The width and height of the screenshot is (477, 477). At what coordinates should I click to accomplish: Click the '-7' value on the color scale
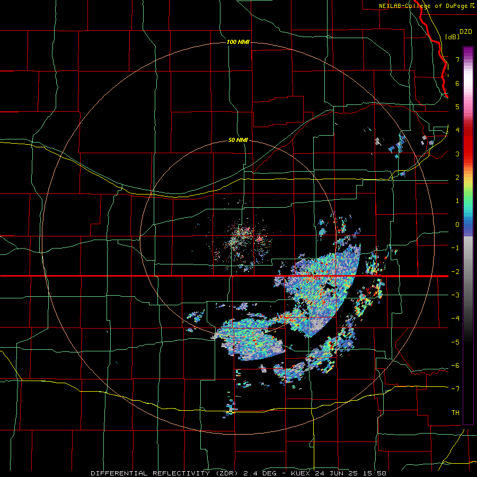click(x=455, y=389)
